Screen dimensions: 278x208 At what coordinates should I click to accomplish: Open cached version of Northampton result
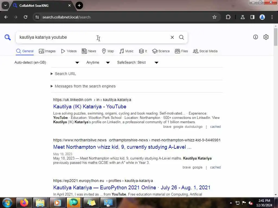coord(215,167)
